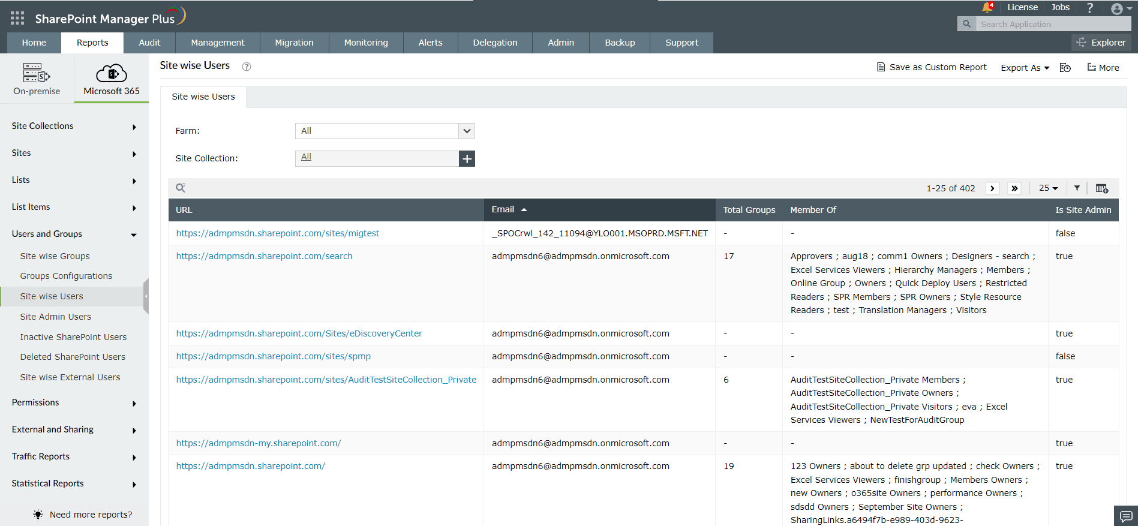The width and height of the screenshot is (1138, 526).
Task: Open Inactive SharePoint Users report
Action: tap(73, 337)
